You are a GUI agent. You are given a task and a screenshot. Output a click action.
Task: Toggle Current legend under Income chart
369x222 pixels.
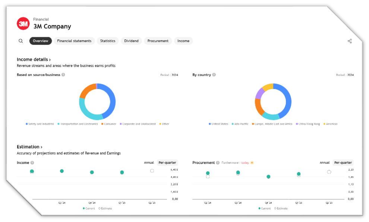pos(89,208)
